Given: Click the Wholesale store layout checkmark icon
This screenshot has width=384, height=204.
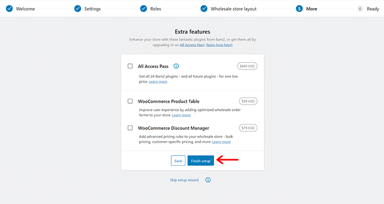Looking at the screenshot, I should [204, 9].
